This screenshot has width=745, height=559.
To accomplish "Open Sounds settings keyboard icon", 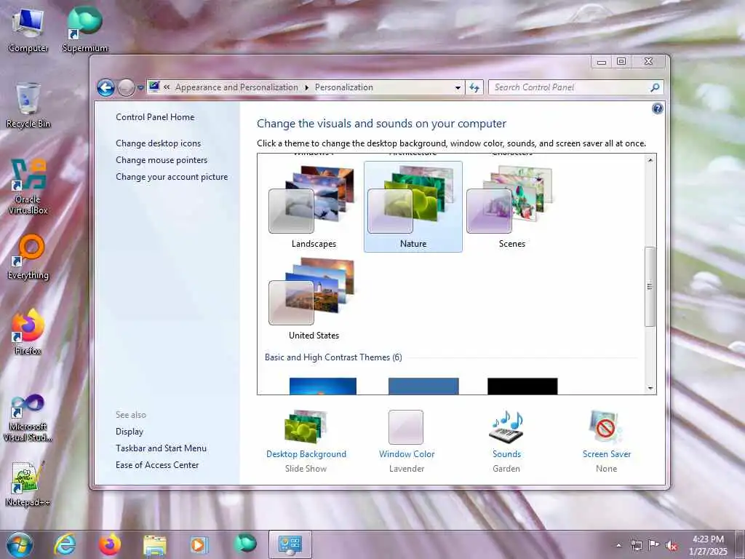I will [x=506, y=427].
